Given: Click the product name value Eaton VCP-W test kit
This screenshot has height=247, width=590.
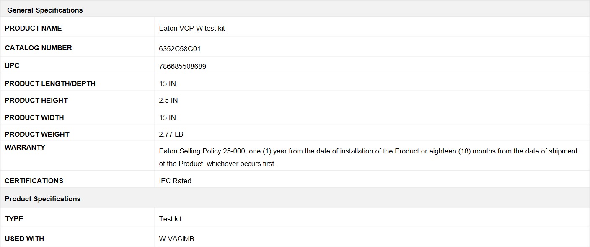Looking at the screenshot, I should [192, 28].
